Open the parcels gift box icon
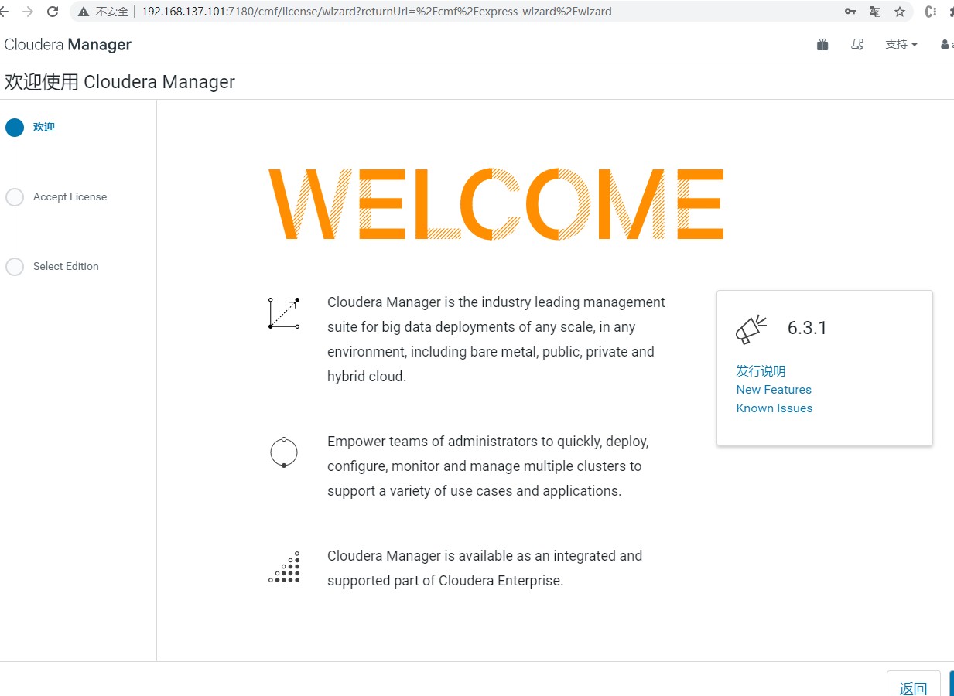954x696 pixels. (822, 45)
